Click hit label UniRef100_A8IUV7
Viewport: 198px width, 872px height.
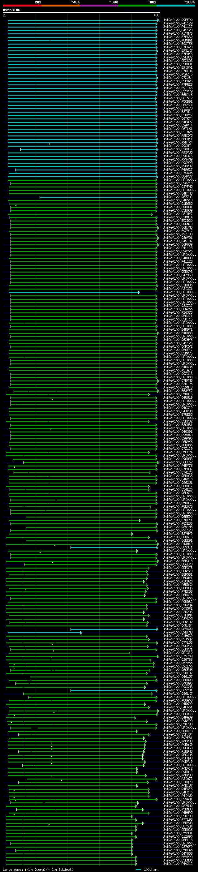tap(178, 214)
